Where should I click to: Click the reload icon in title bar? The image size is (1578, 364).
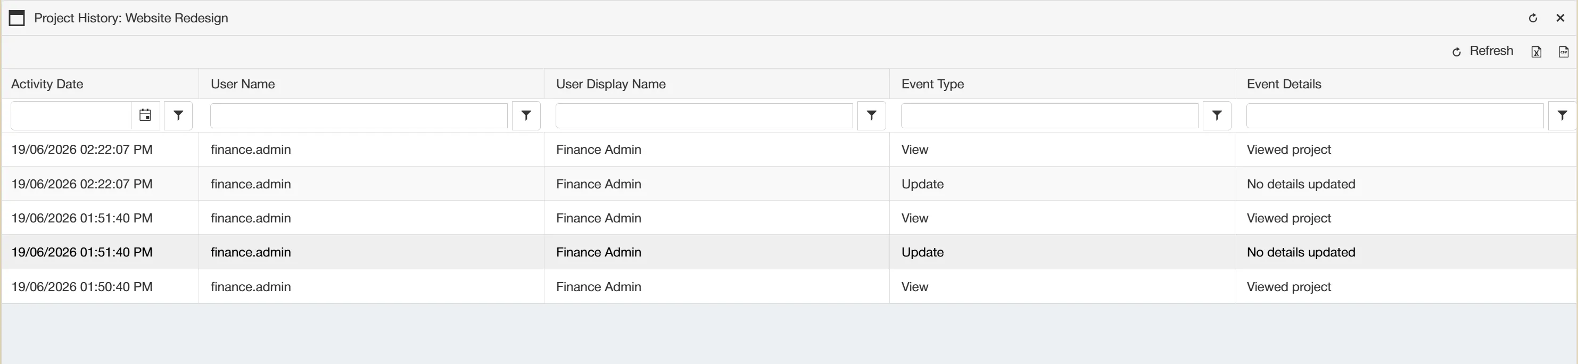coord(1533,19)
